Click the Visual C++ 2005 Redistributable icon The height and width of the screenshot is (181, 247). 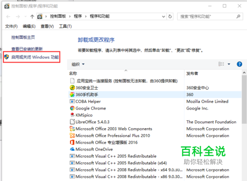pos(72,156)
